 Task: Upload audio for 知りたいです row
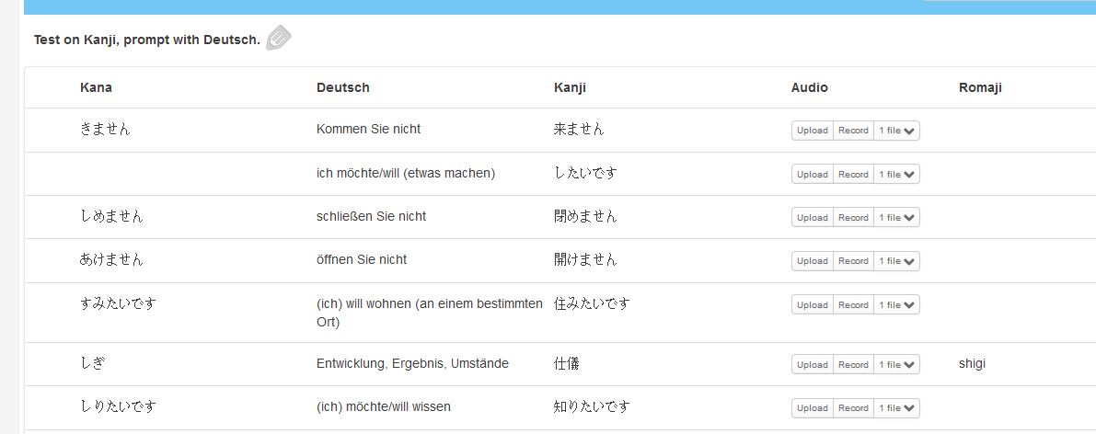(x=813, y=408)
